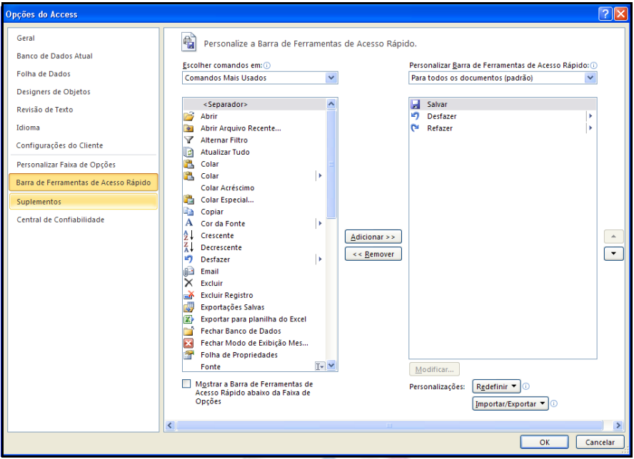Click the Atualizar Tudo refresh icon
Image resolution: width=634 pixels, height=459 pixels.
coord(189,153)
